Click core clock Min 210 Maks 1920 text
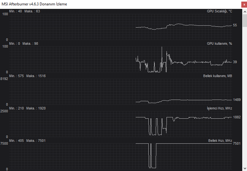247x171 pixels. (27, 108)
